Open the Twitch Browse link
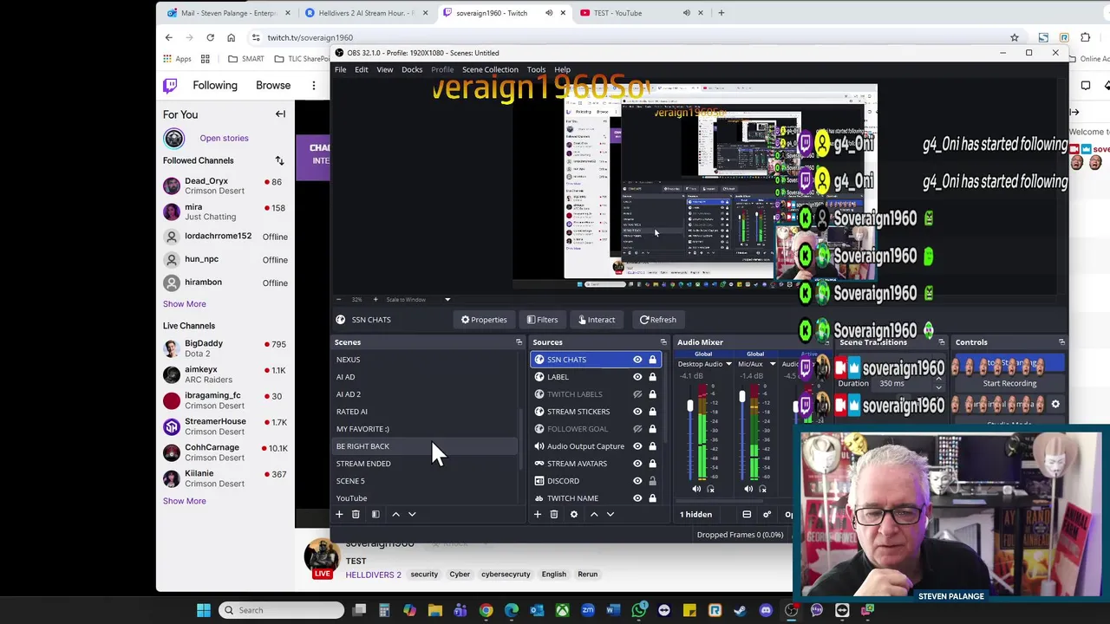Viewport: 1110px width, 624px height. (x=273, y=85)
